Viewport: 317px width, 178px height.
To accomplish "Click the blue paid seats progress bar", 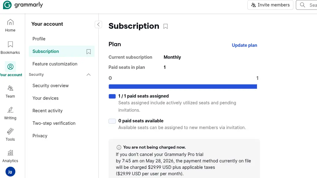I will (x=183, y=87).
